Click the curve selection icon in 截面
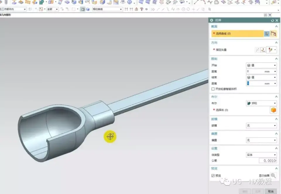This screenshot has width=281, height=194. [273, 34]
